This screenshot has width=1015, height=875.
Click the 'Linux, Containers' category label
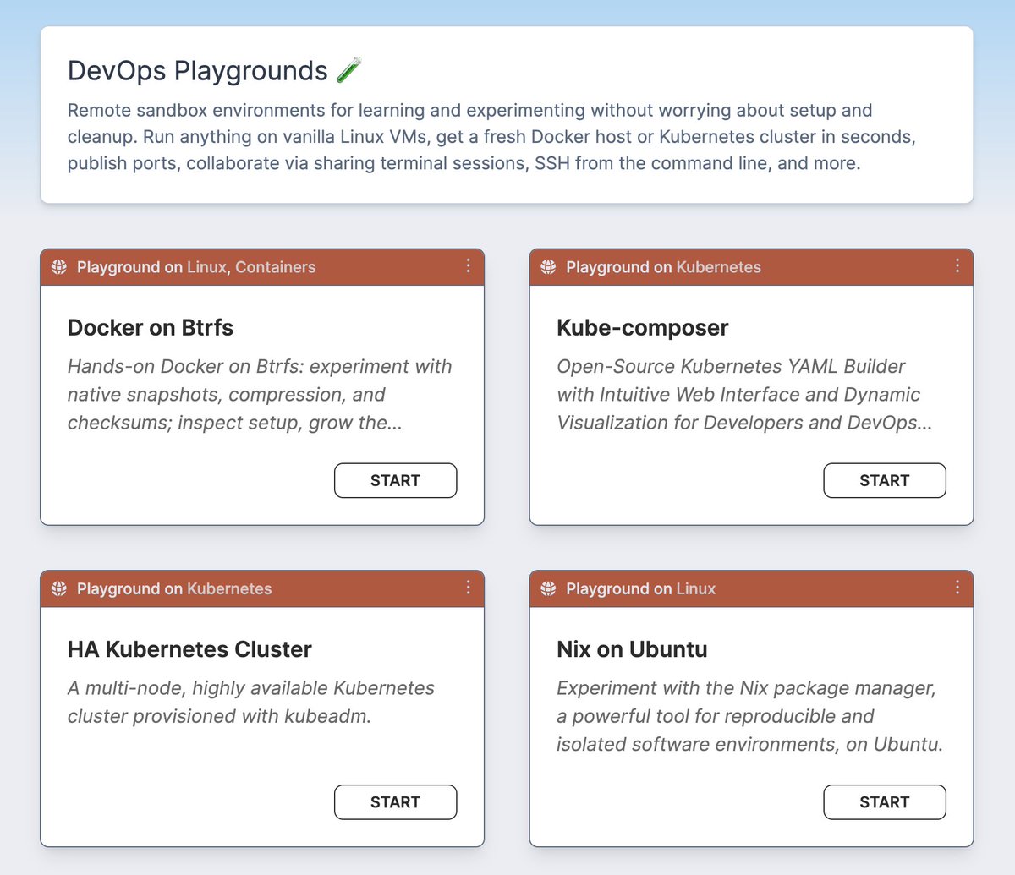click(251, 267)
